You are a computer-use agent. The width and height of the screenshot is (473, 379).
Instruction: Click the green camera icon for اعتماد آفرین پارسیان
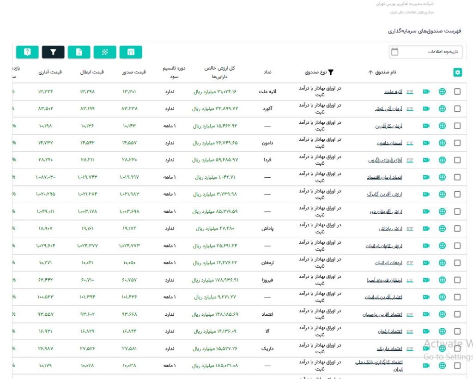click(426, 314)
